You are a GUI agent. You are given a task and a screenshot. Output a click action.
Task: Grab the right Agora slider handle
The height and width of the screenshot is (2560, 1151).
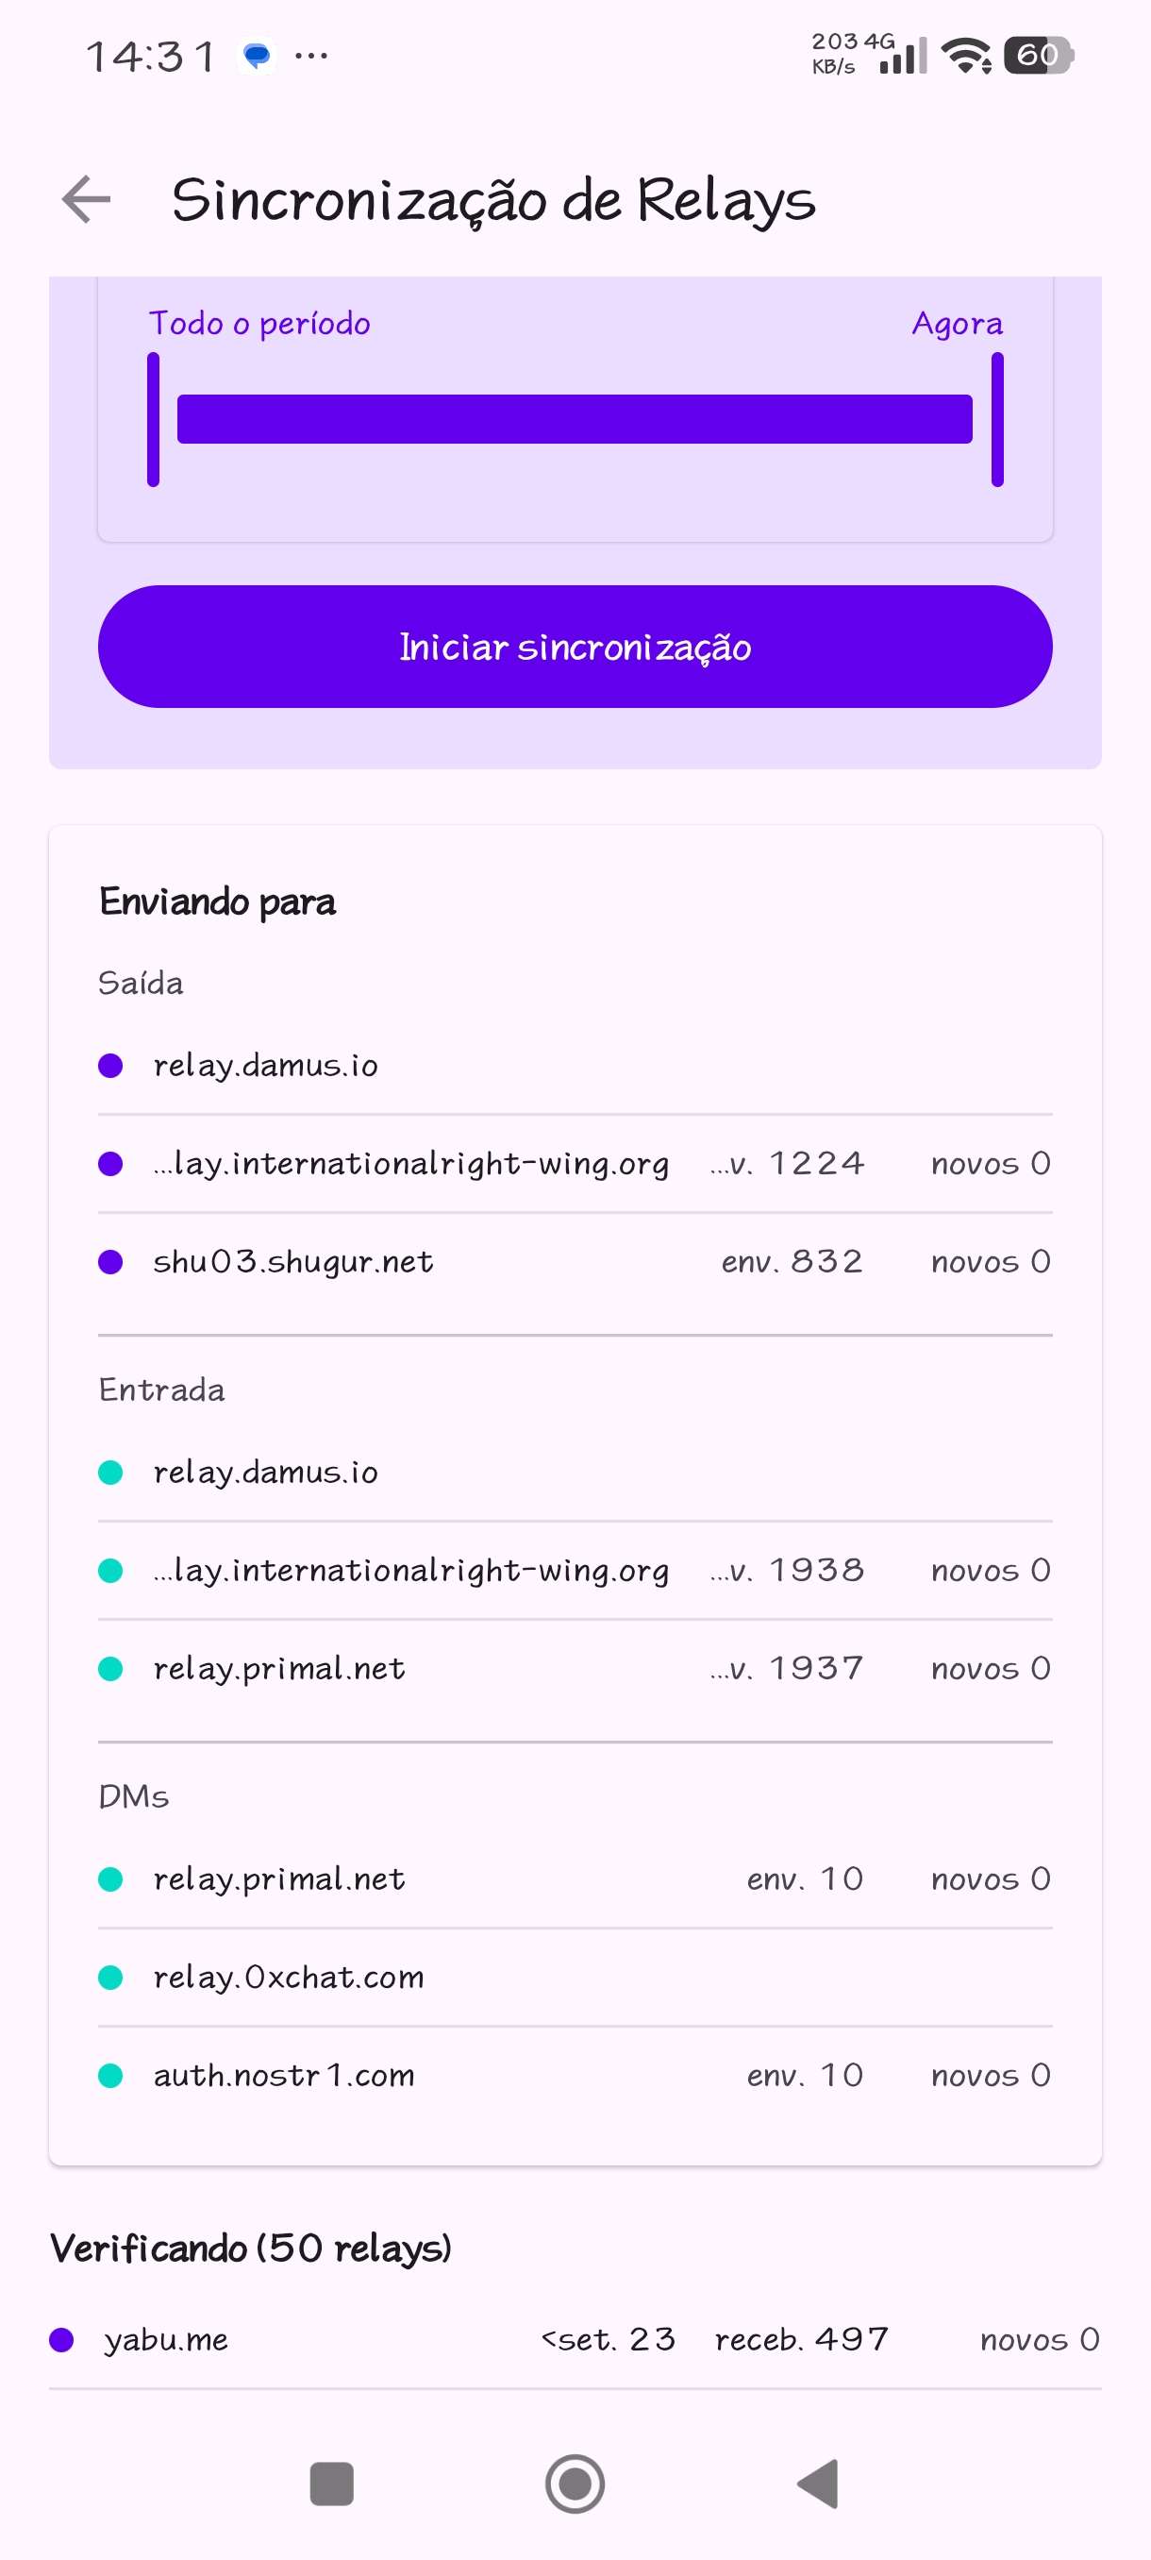tap(997, 419)
